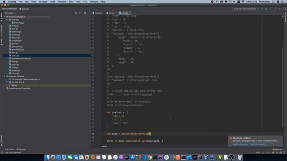
Task: Hide the Project panel with minus icon
Action: [x=89, y=13]
